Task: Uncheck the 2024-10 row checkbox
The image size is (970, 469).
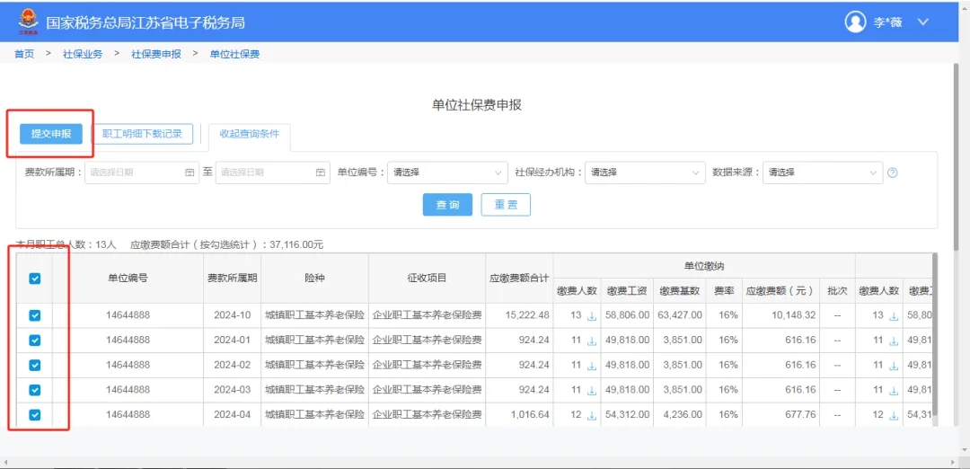Action: click(x=35, y=315)
